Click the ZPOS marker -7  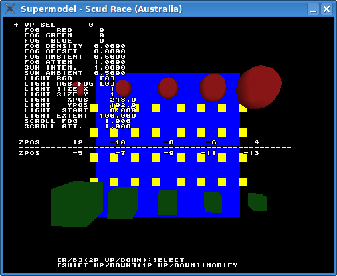[x=120, y=153]
